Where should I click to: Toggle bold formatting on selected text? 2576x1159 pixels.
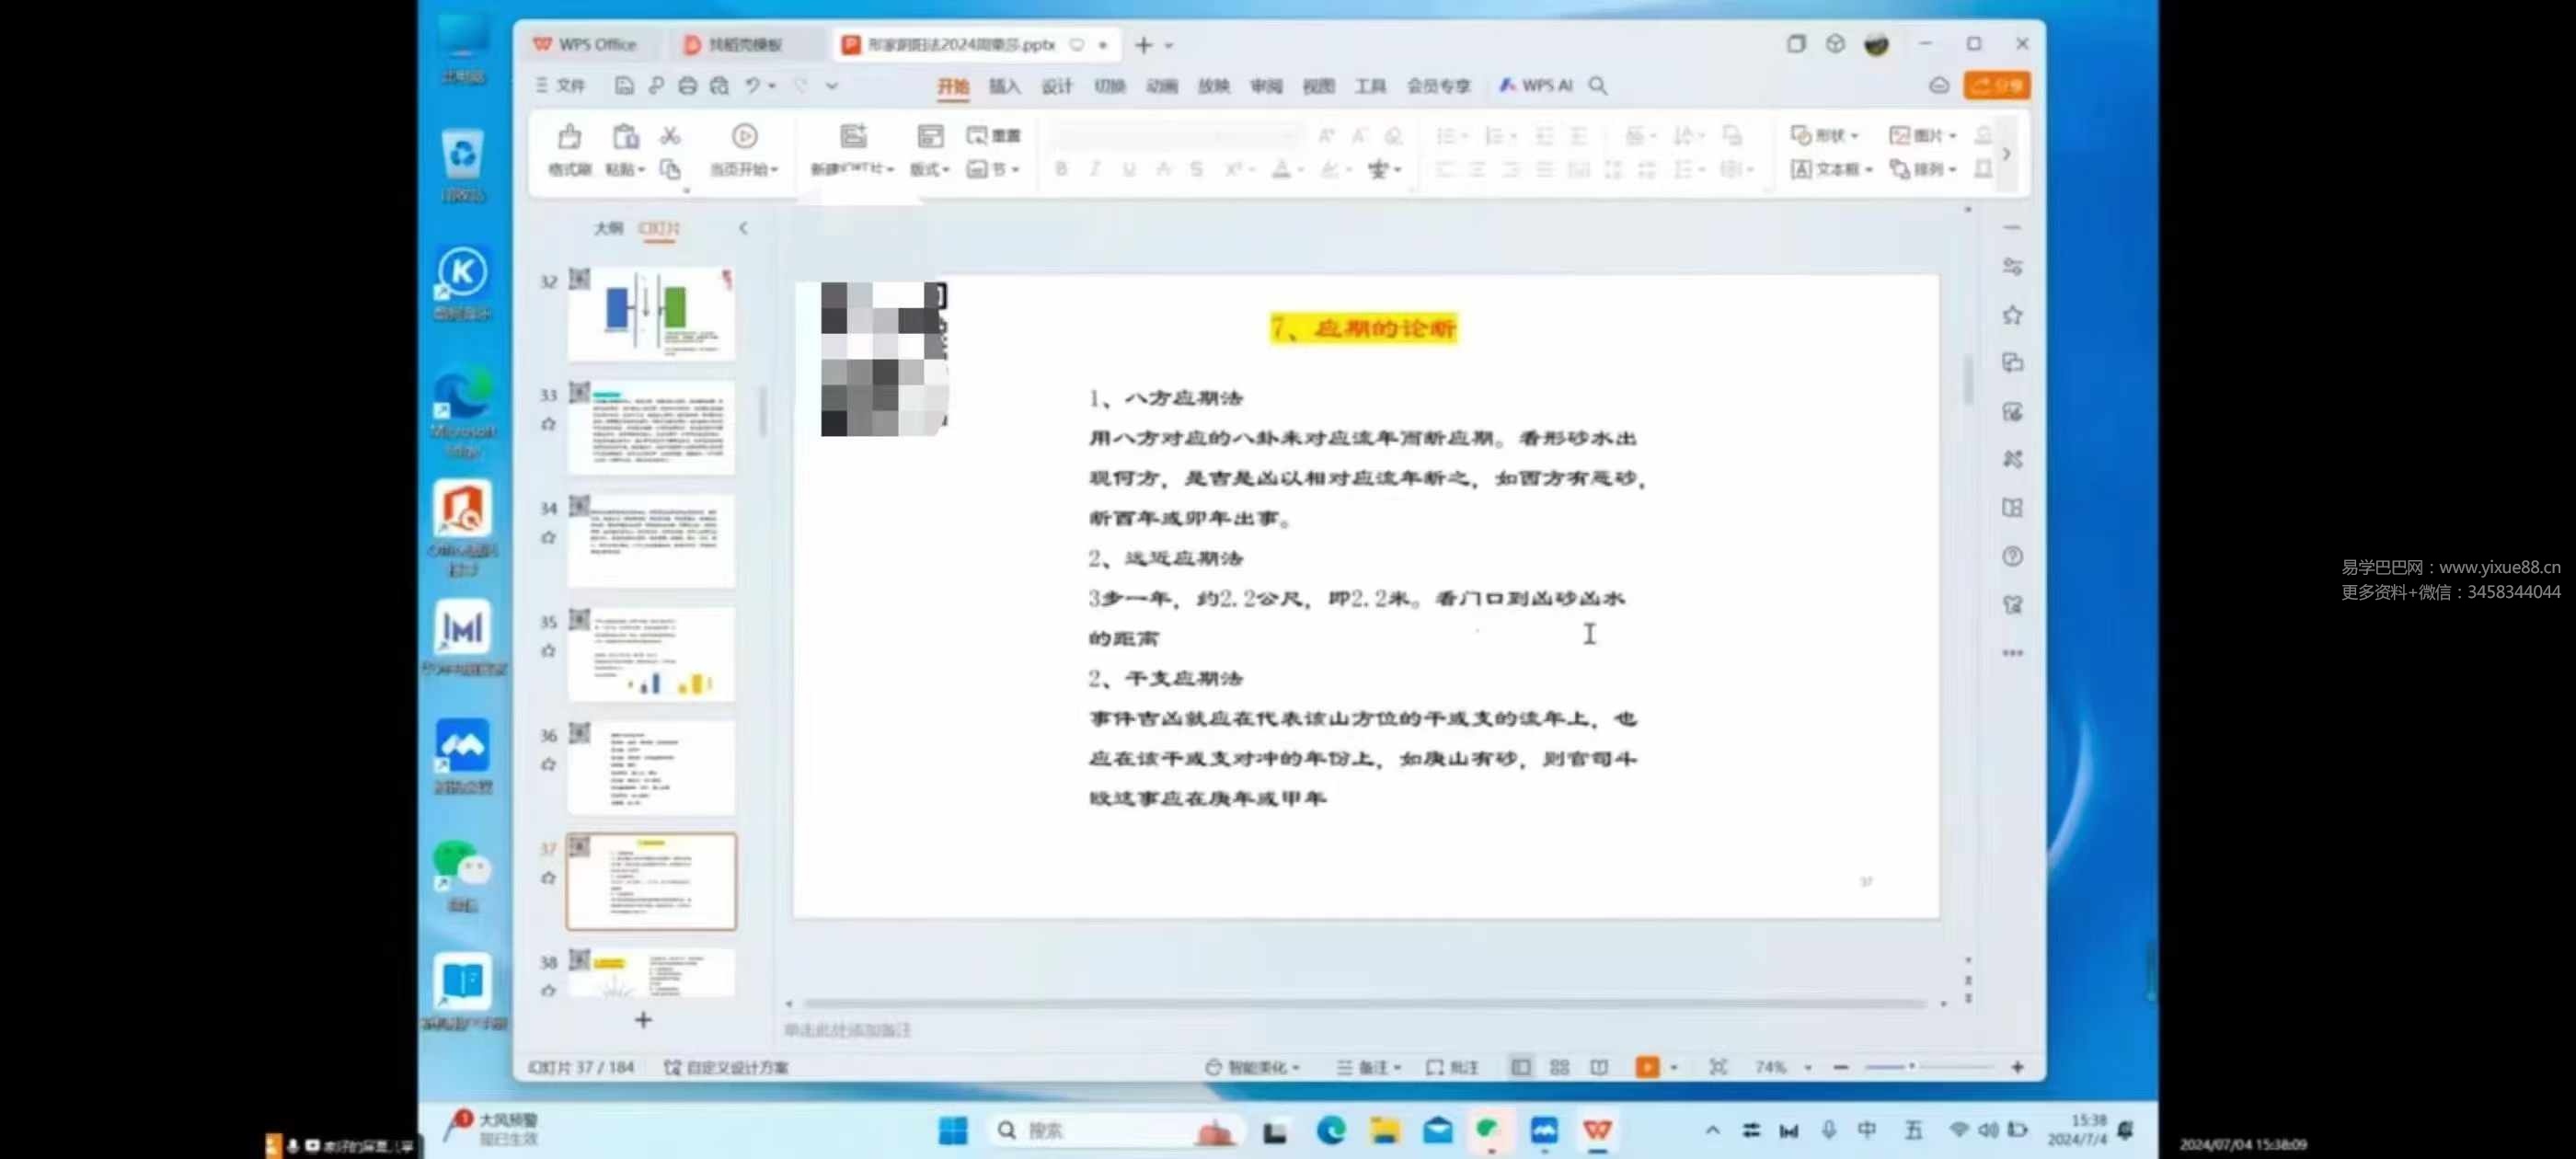1060,169
